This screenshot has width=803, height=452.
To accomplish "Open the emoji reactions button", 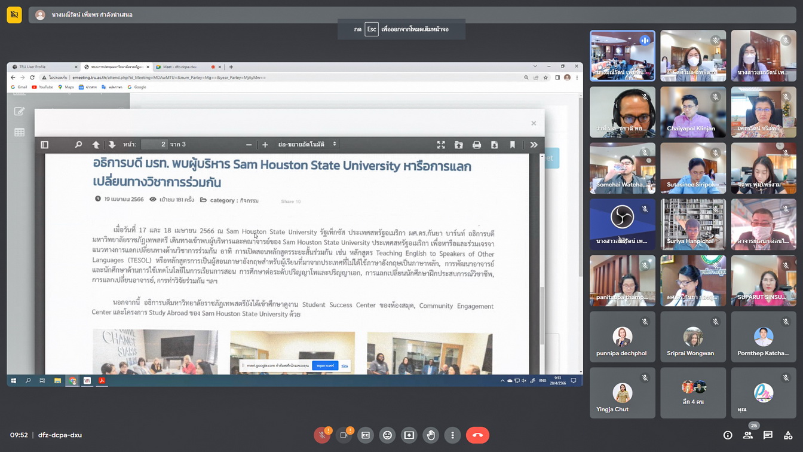I will tap(387, 435).
